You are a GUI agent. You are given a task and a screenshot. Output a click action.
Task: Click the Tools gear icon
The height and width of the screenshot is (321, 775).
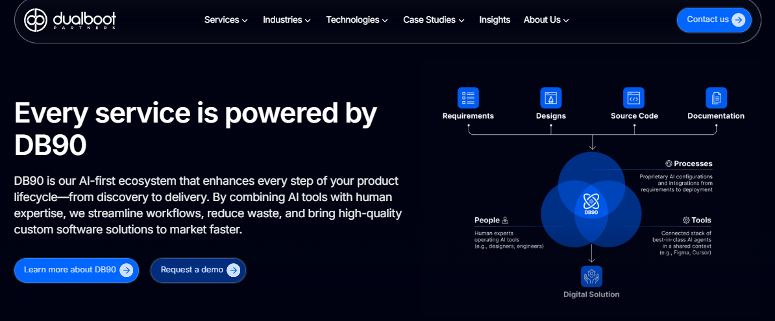click(x=686, y=220)
